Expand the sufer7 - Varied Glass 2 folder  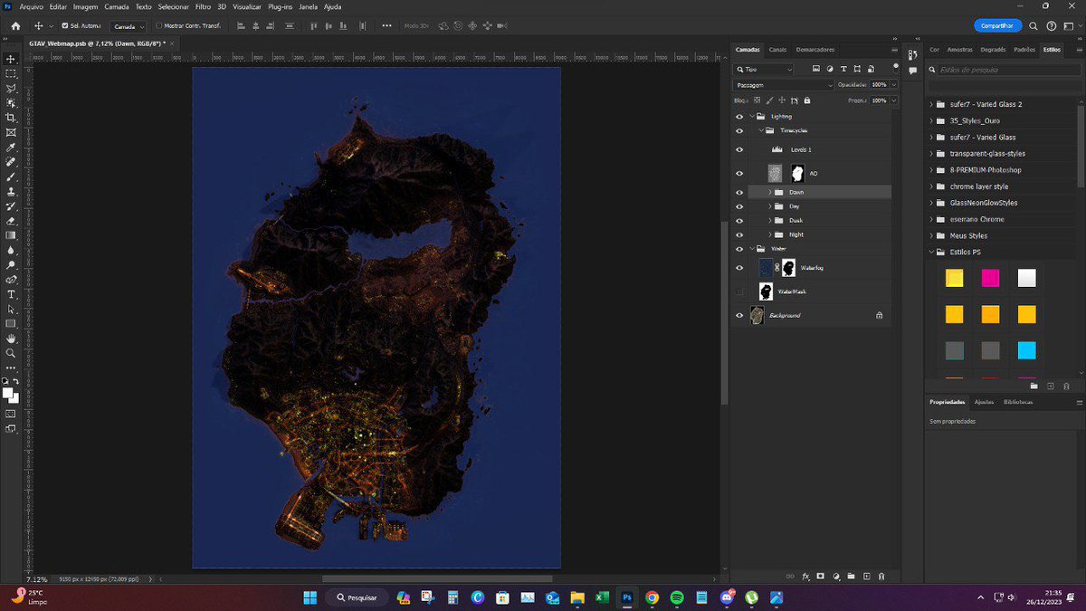pyautogui.click(x=932, y=104)
